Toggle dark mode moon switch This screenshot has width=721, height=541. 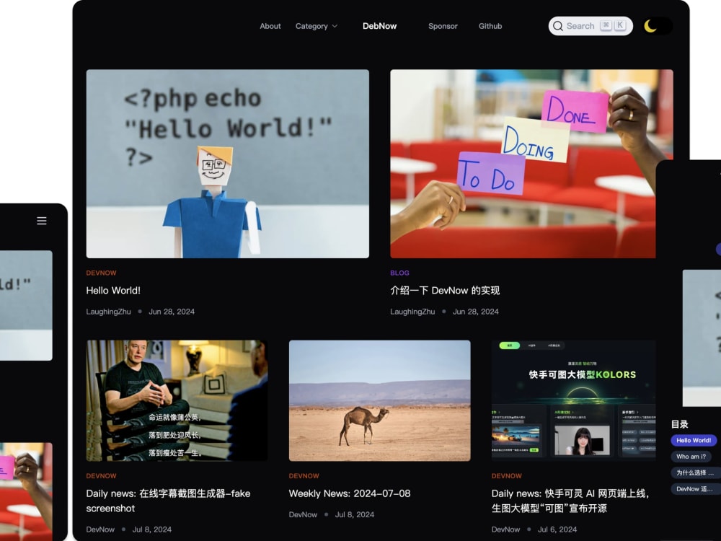coord(657,26)
